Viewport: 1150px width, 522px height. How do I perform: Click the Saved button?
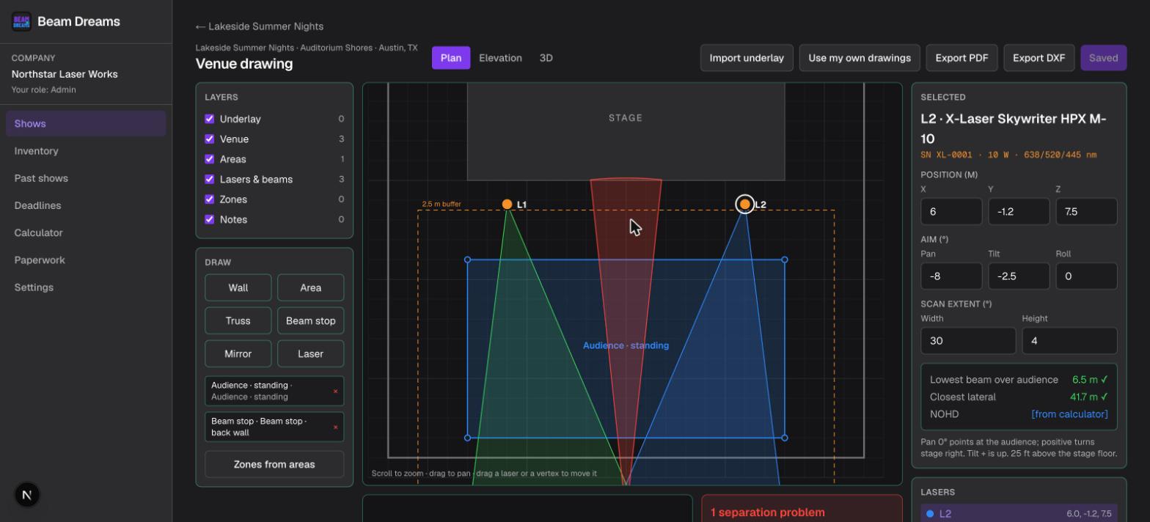coord(1103,58)
